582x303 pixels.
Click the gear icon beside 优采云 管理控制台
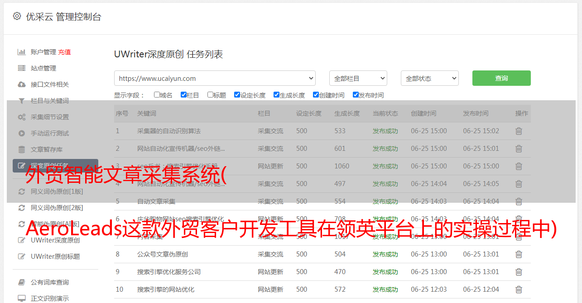tap(17, 16)
